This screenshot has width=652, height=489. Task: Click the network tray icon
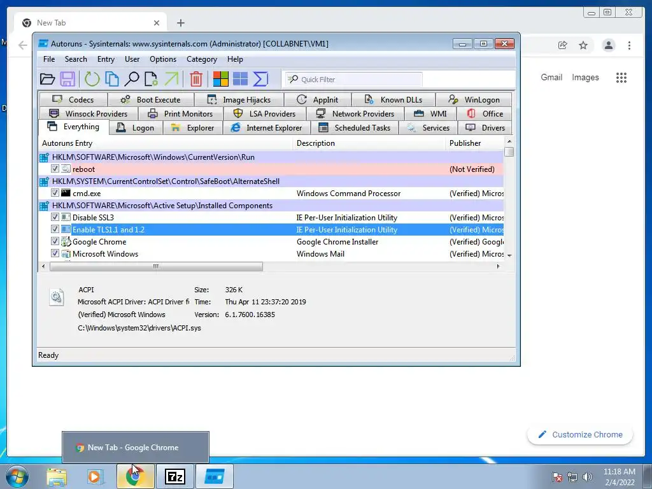click(x=572, y=477)
